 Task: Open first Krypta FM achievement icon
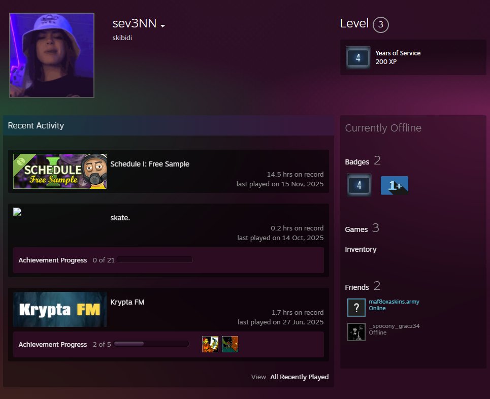(x=210, y=344)
